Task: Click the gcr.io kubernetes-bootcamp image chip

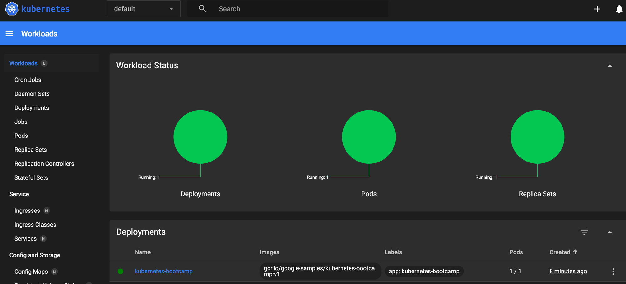Action: 320,271
